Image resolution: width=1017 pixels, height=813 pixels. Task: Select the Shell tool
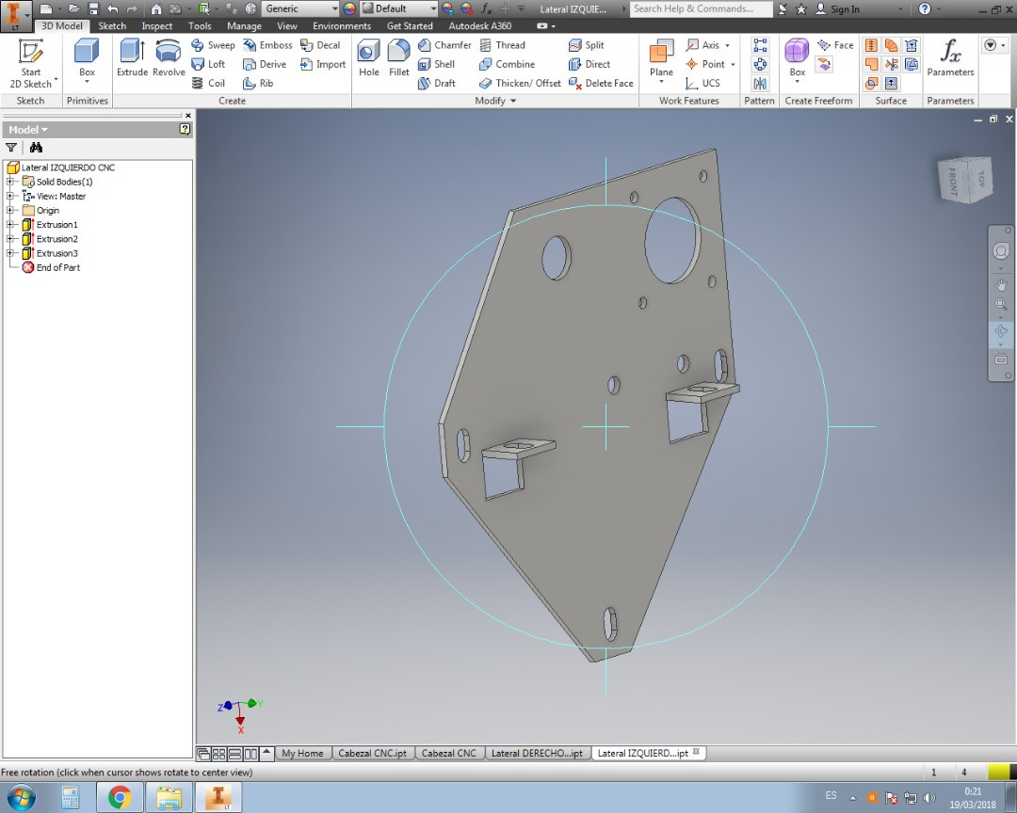[436, 64]
